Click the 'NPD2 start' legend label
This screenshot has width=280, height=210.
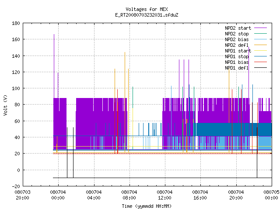click(x=238, y=28)
